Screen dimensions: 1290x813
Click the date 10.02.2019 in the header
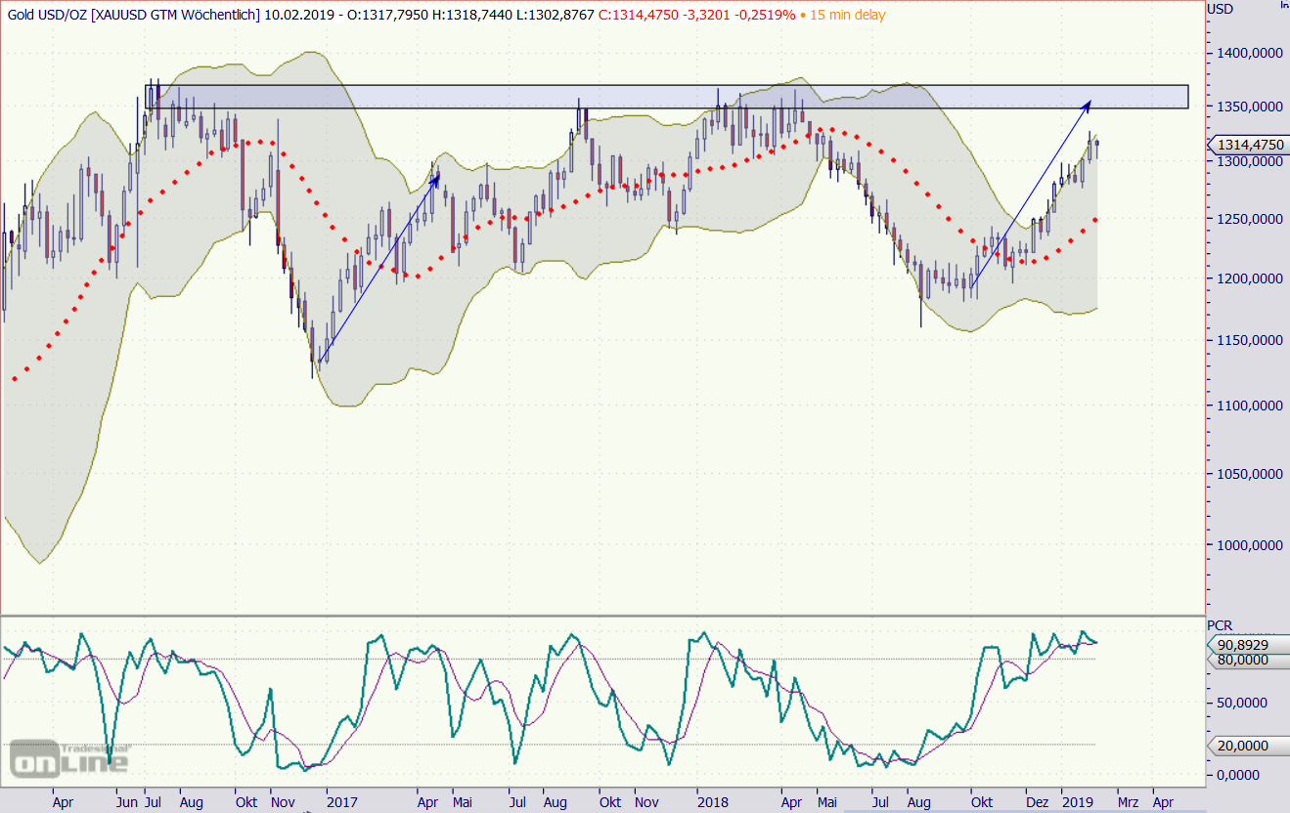tap(299, 15)
